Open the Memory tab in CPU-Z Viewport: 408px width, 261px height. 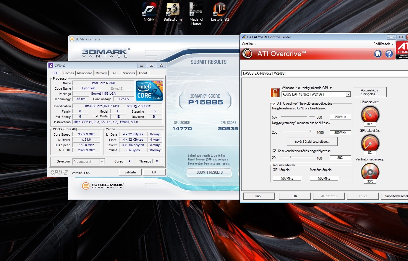pos(101,73)
